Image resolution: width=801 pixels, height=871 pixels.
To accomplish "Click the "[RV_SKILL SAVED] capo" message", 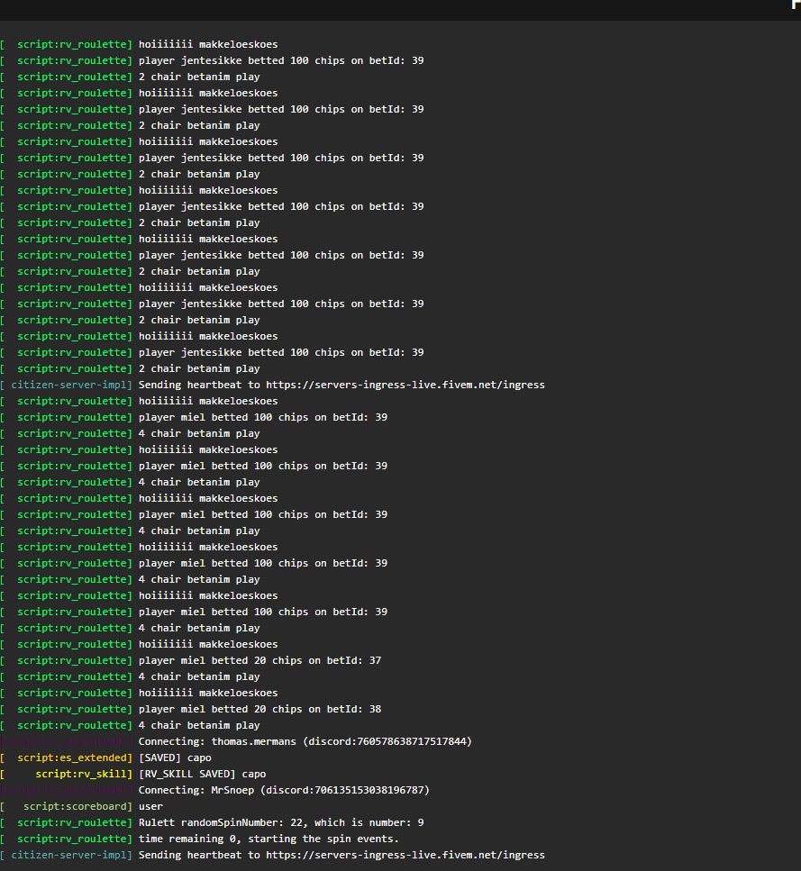I will coord(202,774).
